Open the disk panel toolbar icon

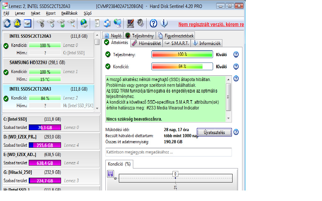27,23
